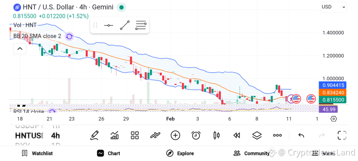This screenshot has width=358, height=161.
Task: Open the candlestick chart style icon
Action: coord(216,136)
